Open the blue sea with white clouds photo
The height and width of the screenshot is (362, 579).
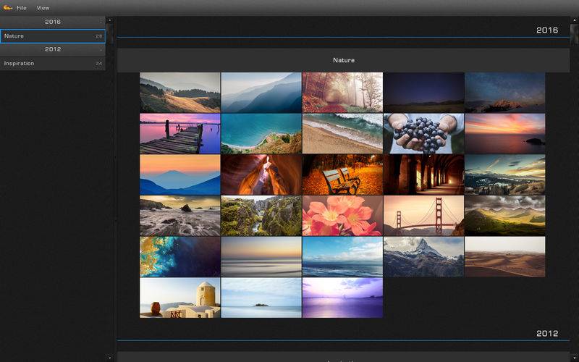342,256
